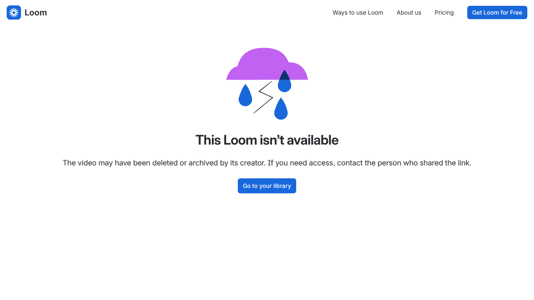This screenshot has height=300, width=534.
Task: Click the black lightning bolt drawing
Action: pos(263,97)
